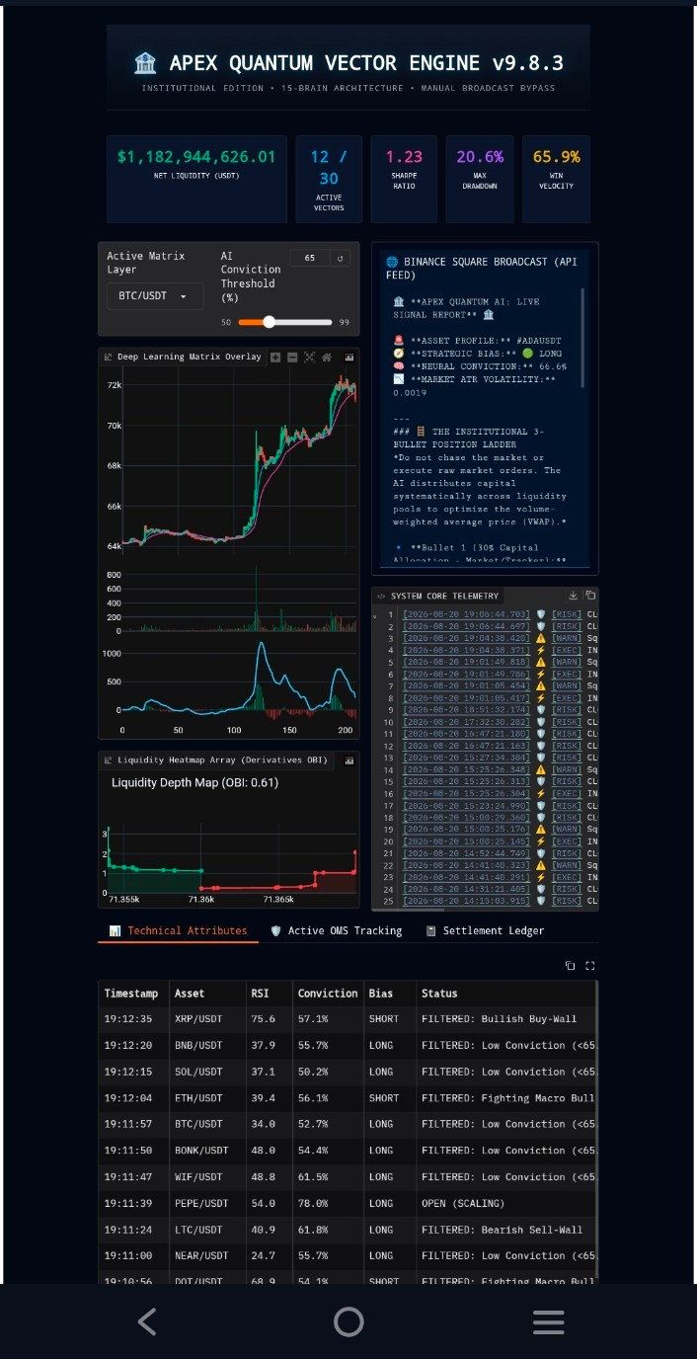Click the conviction threshold number field showing 65
Image resolution: width=697 pixels, height=1359 pixels.
pyautogui.click(x=310, y=258)
